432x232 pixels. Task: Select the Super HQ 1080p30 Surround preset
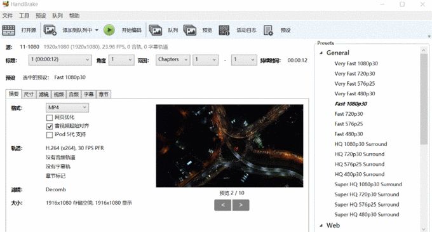click(368, 184)
